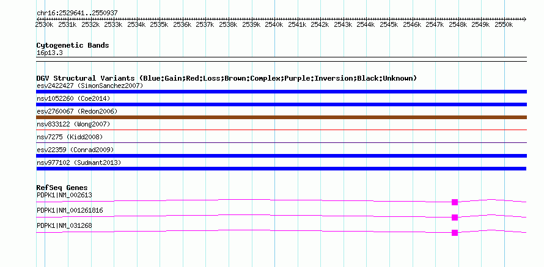Click the esv2422427 (SimonSanchez2007) label

90,86
